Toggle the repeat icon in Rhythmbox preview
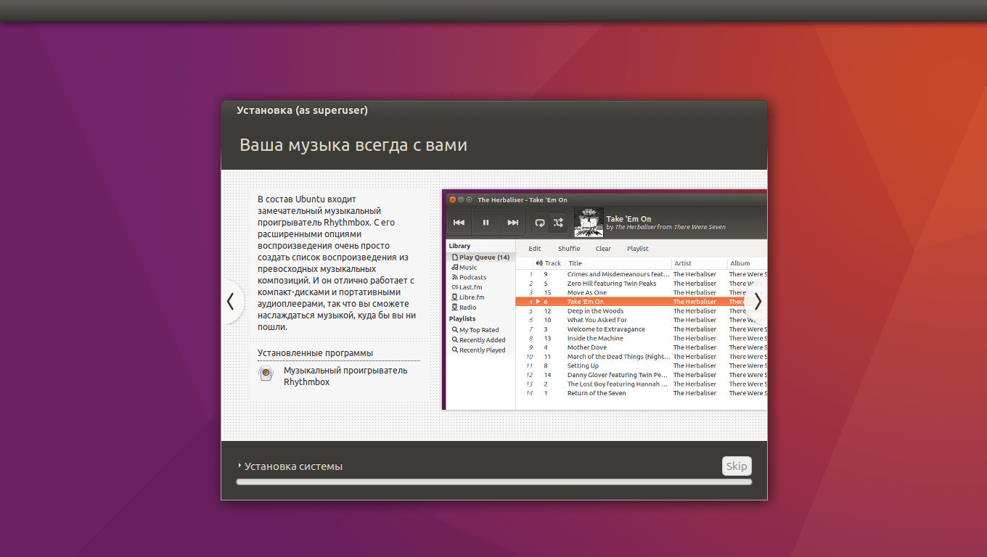Viewport: 987px width, 557px height. [x=540, y=223]
